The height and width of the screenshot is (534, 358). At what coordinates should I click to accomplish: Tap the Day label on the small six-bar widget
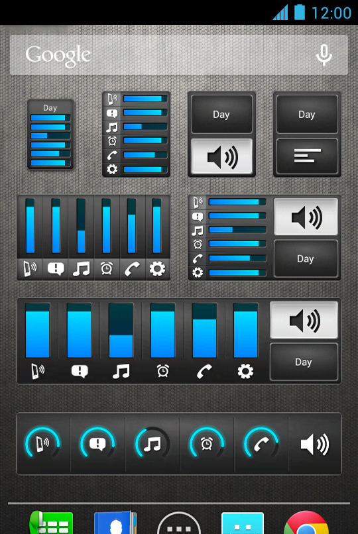(50, 108)
